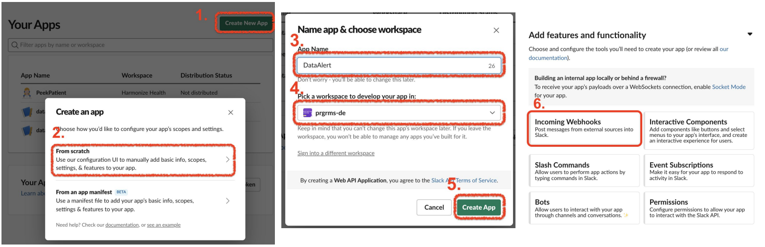Click the Workspace column header
The width and height of the screenshot is (765, 247).
coord(137,75)
